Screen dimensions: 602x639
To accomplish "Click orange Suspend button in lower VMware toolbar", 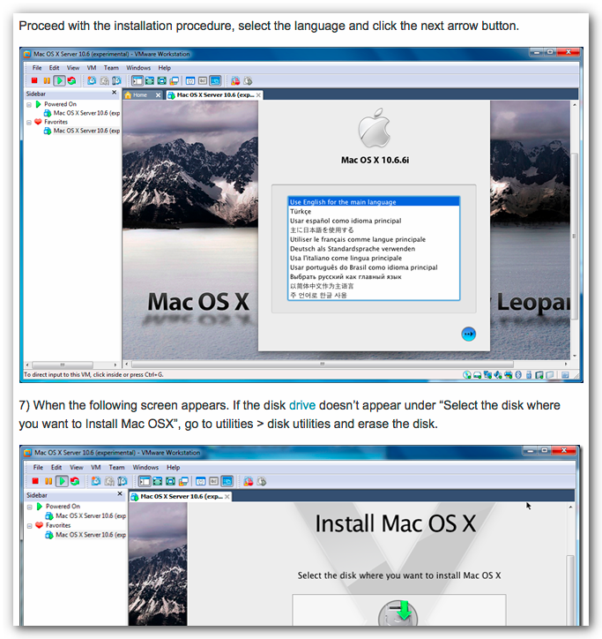I will coord(48,481).
